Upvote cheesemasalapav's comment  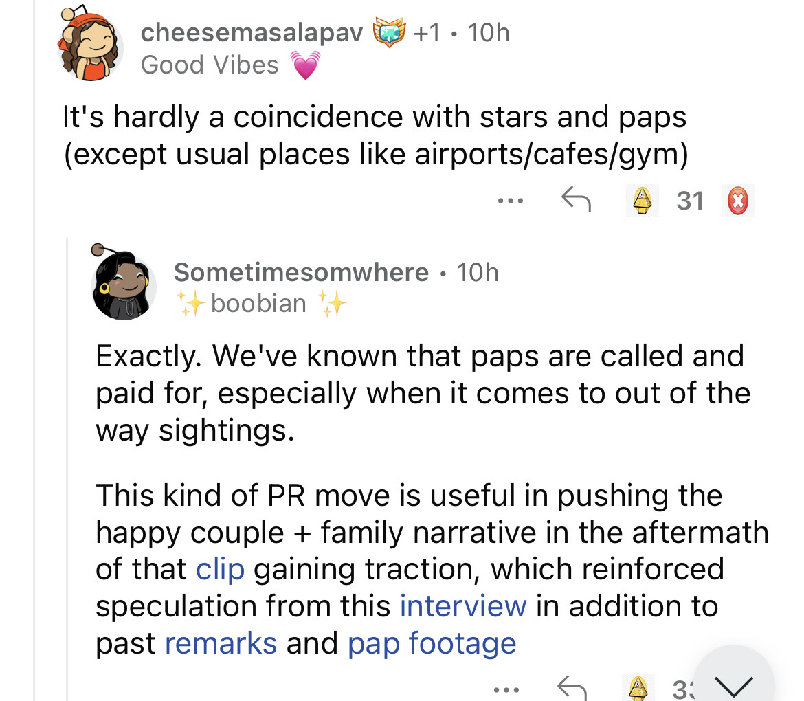click(642, 201)
